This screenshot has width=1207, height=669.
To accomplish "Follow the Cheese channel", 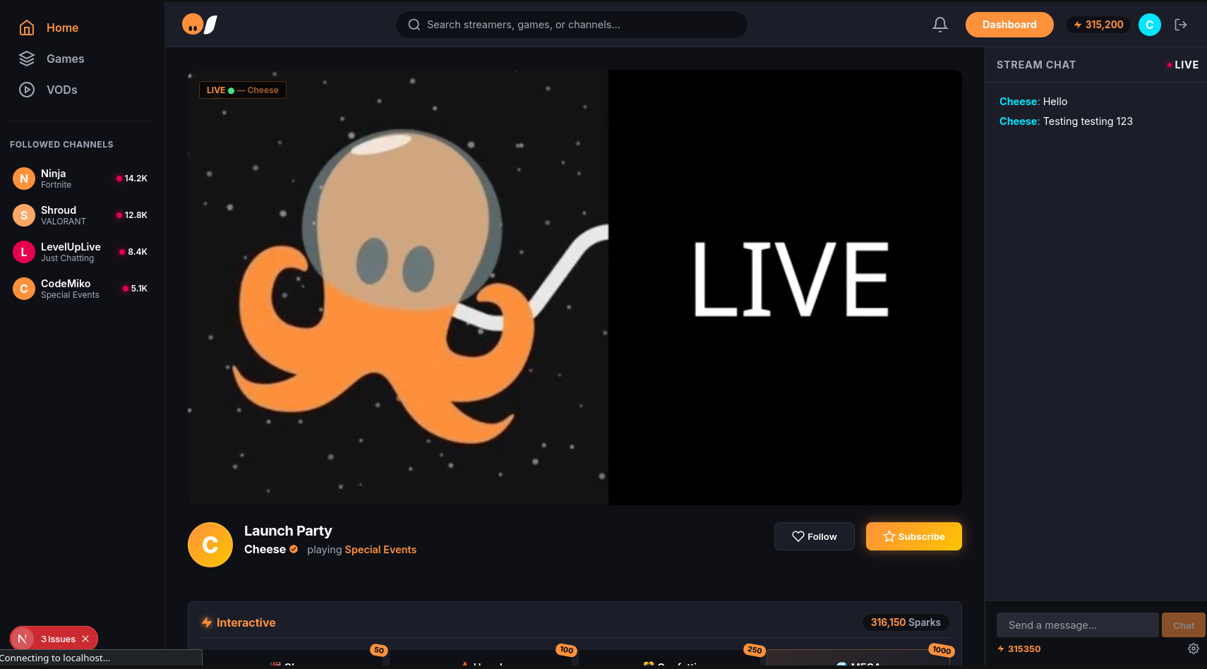I will click(x=814, y=536).
